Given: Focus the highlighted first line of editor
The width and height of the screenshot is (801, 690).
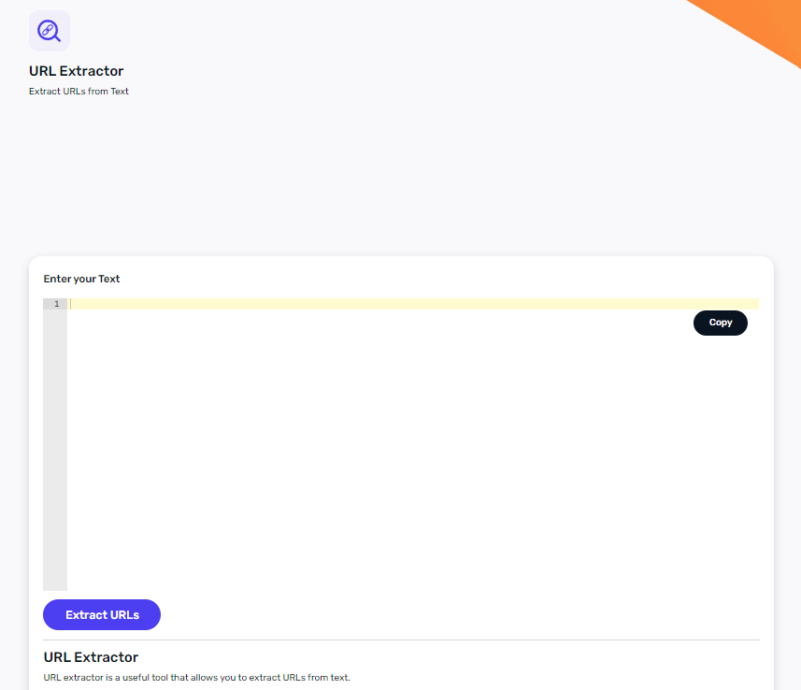Looking at the screenshot, I should [374, 304].
